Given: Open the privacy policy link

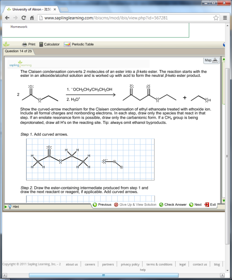Looking at the screenshot, I should [130, 264].
